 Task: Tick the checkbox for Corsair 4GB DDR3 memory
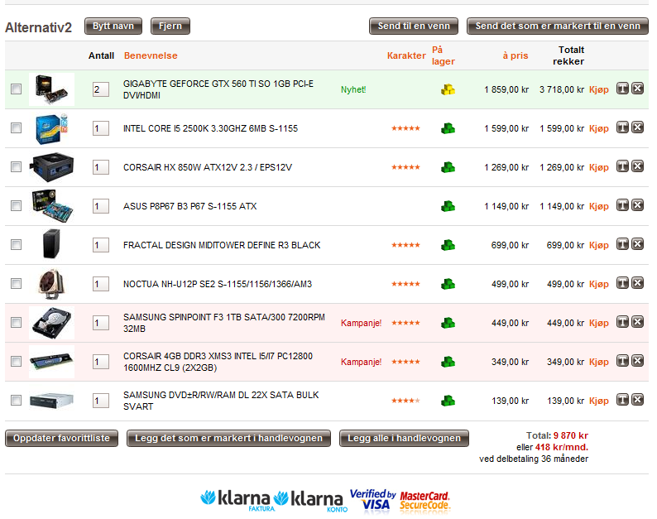tap(17, 362)
